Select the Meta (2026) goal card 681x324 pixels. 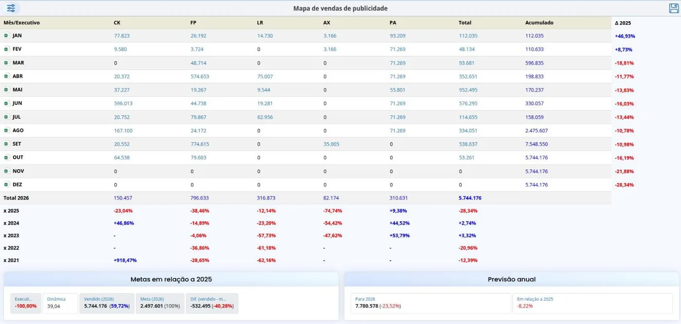160,303
